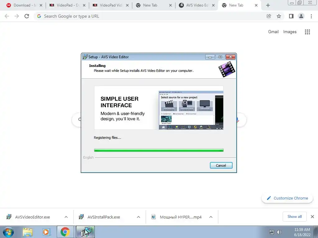Close the AVS Video Ed tab

(213, 5)
